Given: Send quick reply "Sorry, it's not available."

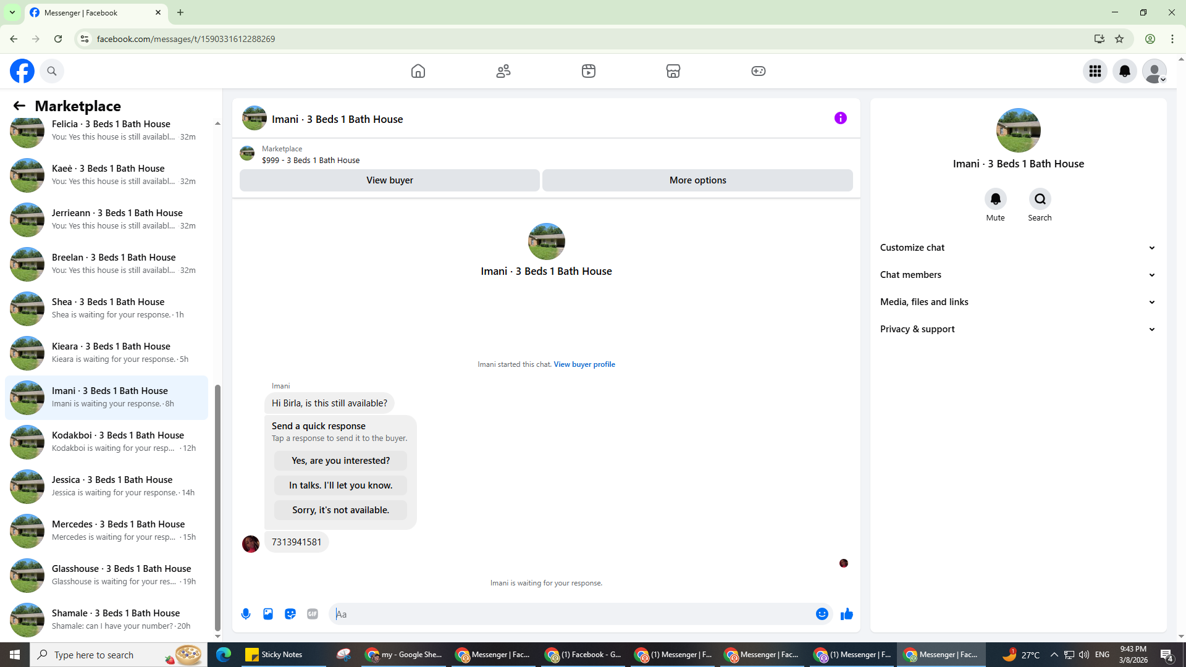Looking at the screenshot, I should (x=340, y=510).
